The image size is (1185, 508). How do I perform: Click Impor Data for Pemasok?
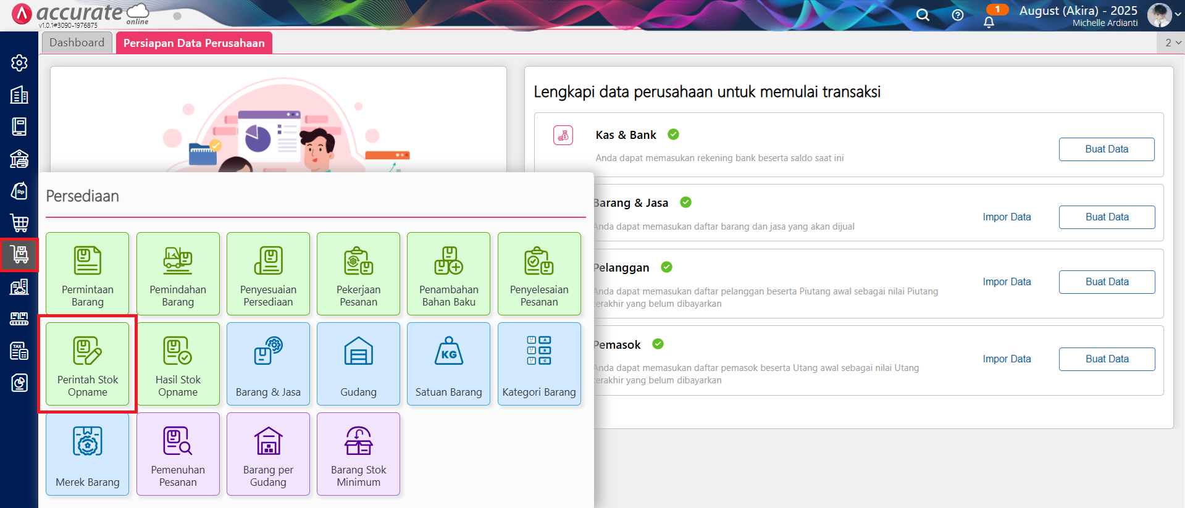(1007, 359)
